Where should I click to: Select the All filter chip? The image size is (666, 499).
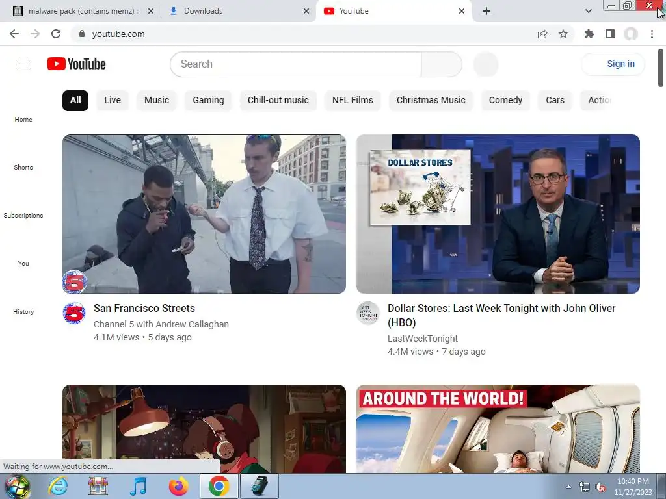click(75, 101)
